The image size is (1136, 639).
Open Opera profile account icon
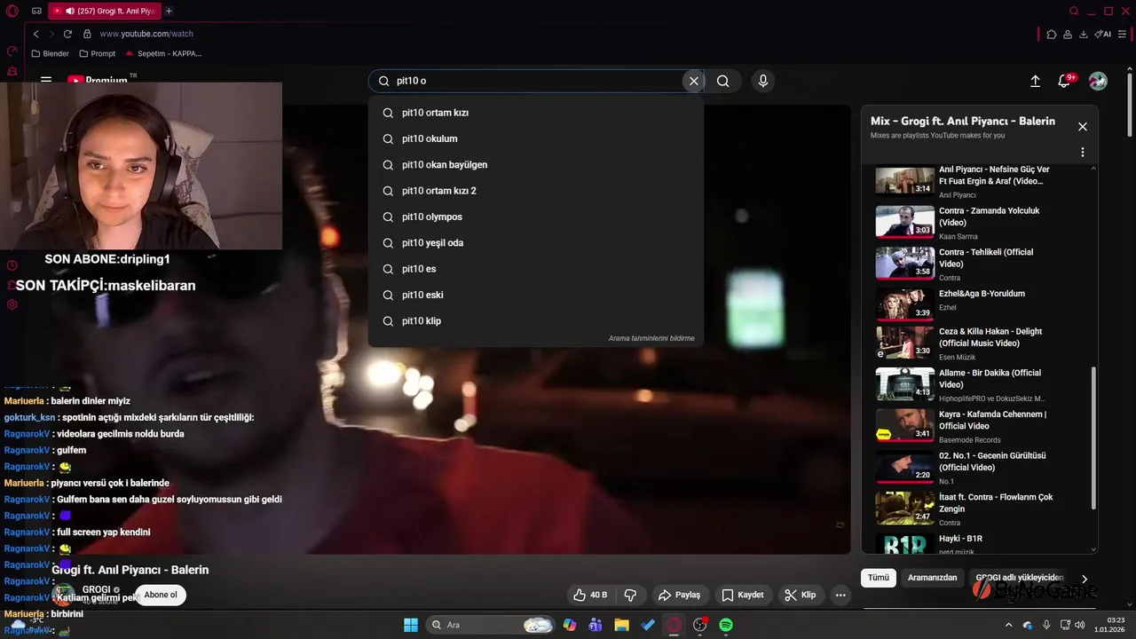1068,34
